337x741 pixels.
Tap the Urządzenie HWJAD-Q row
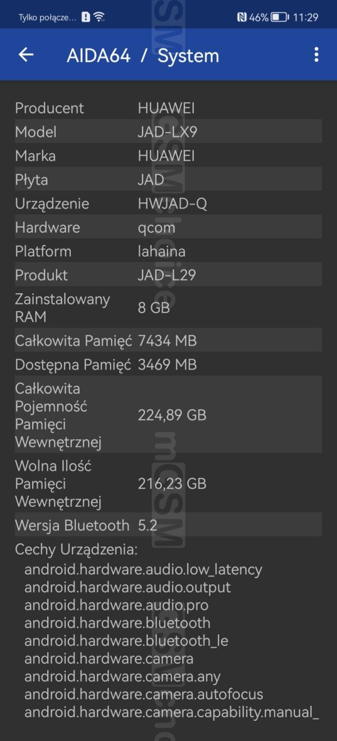click(x=168, y=203)
